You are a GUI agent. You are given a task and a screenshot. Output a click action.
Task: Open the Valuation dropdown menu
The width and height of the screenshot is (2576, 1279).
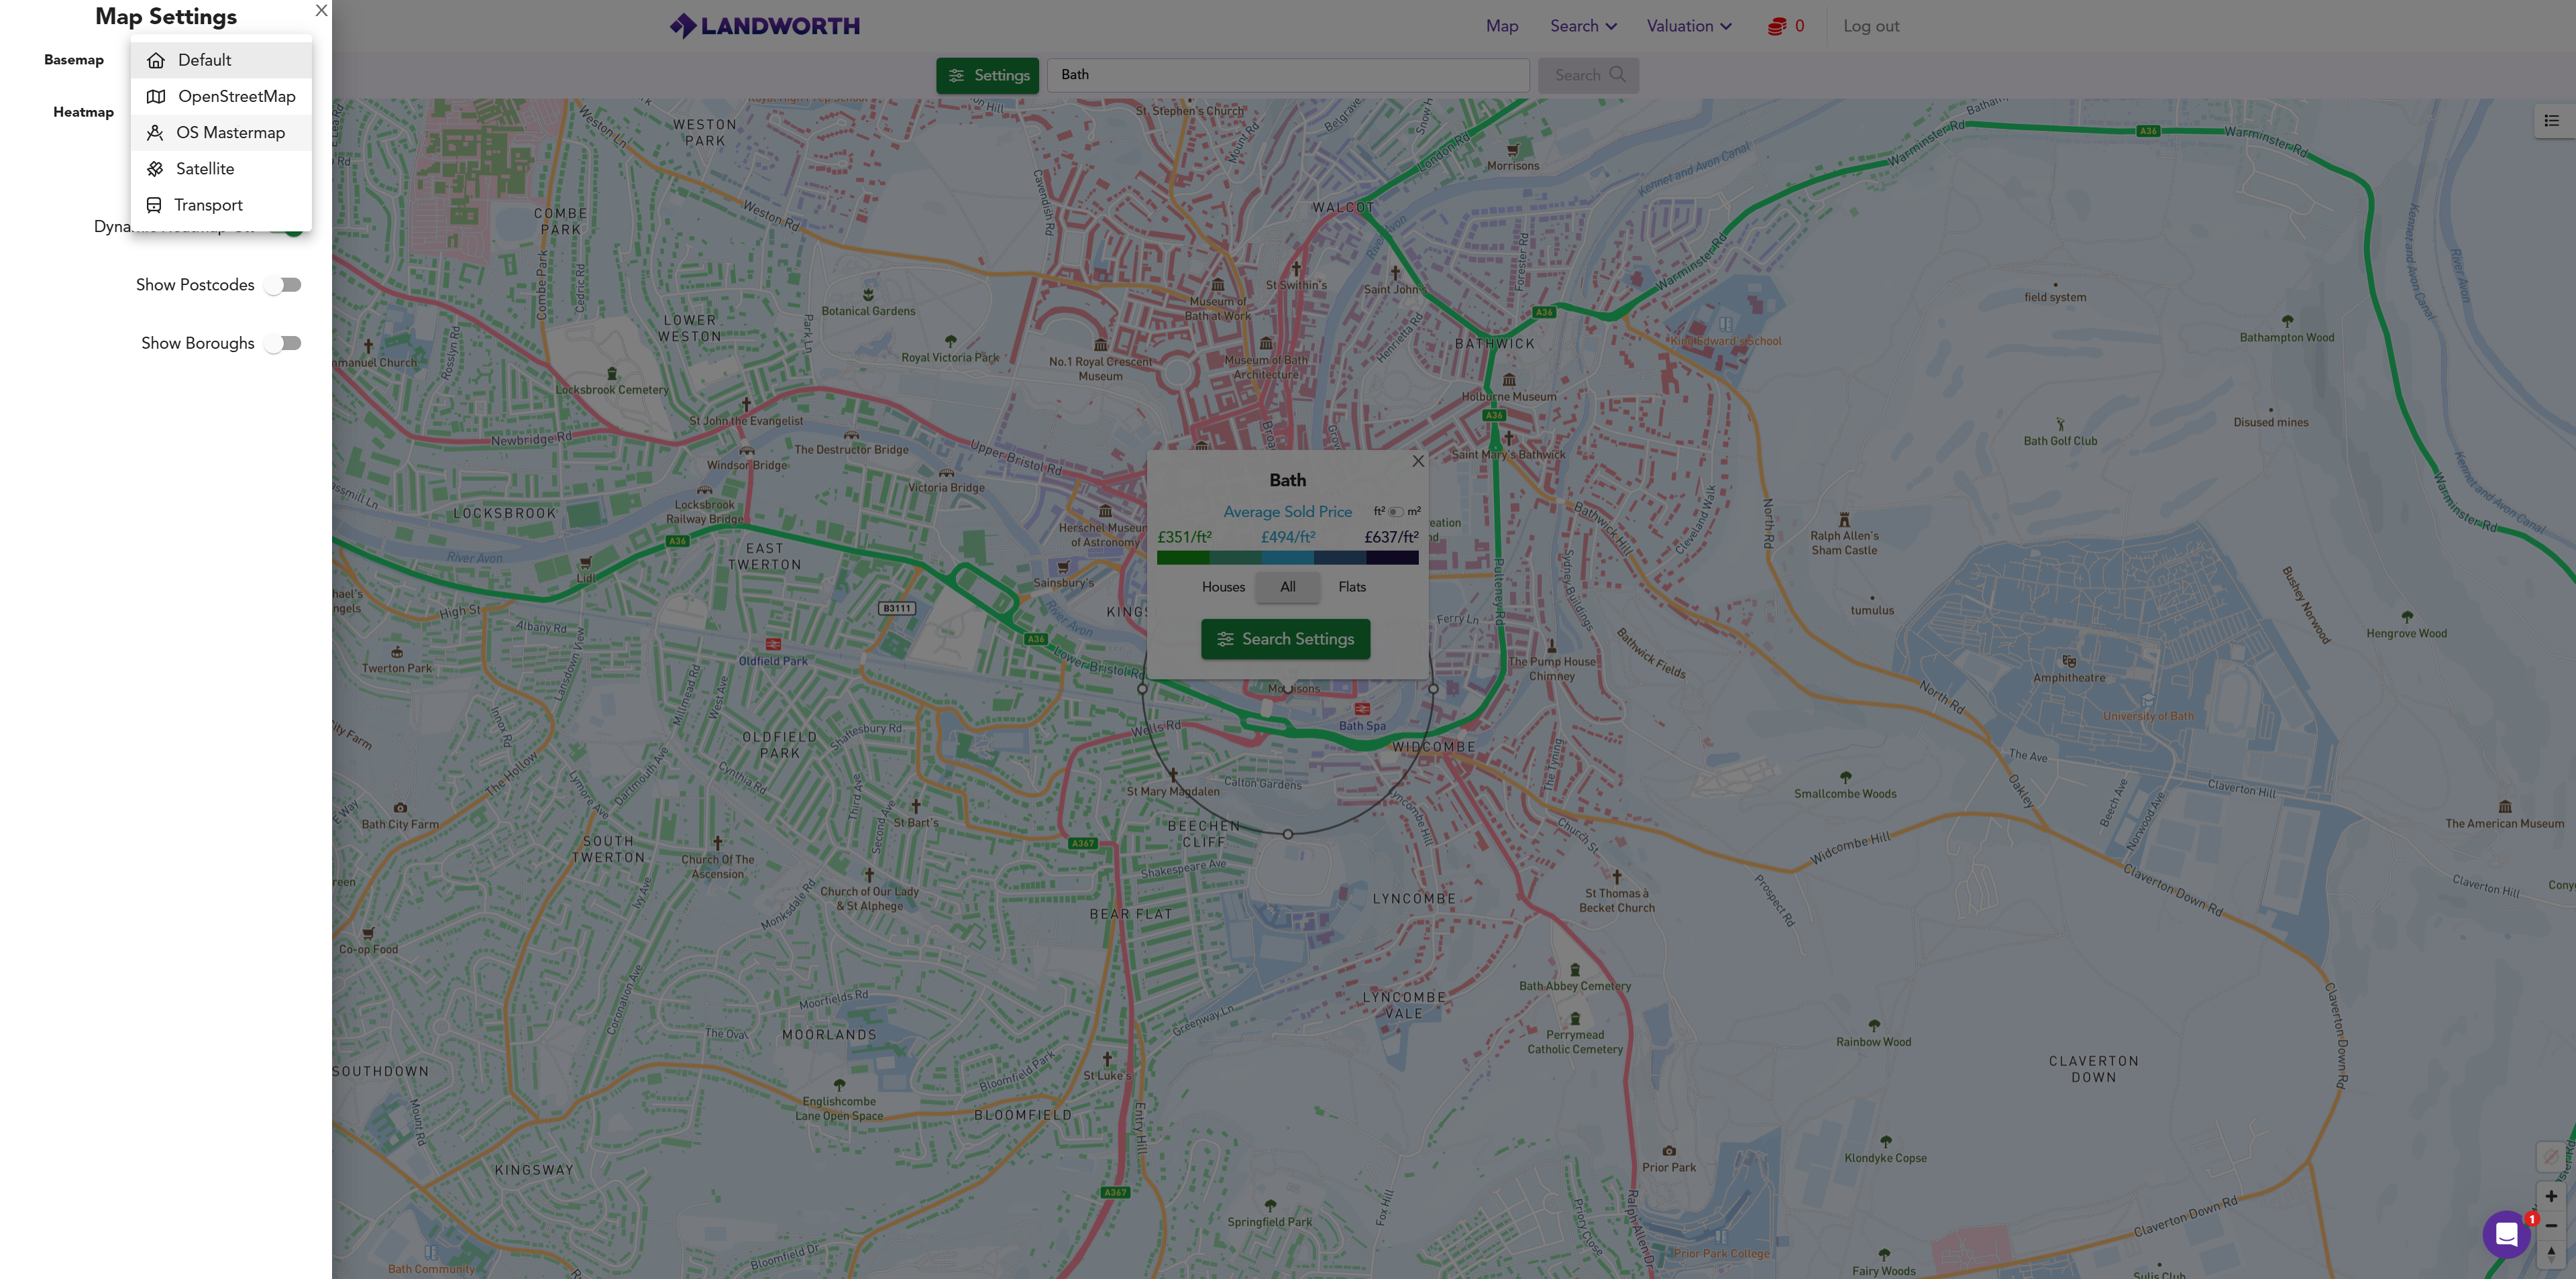(x=1689, y=27)
